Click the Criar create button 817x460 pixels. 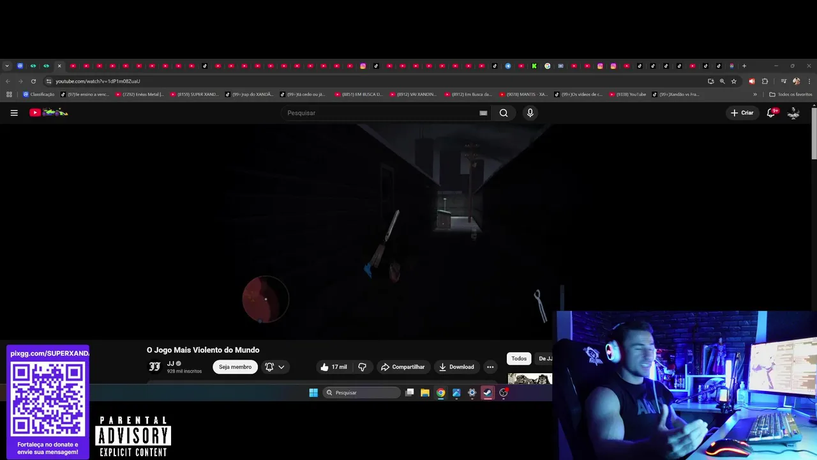[742, 112]
